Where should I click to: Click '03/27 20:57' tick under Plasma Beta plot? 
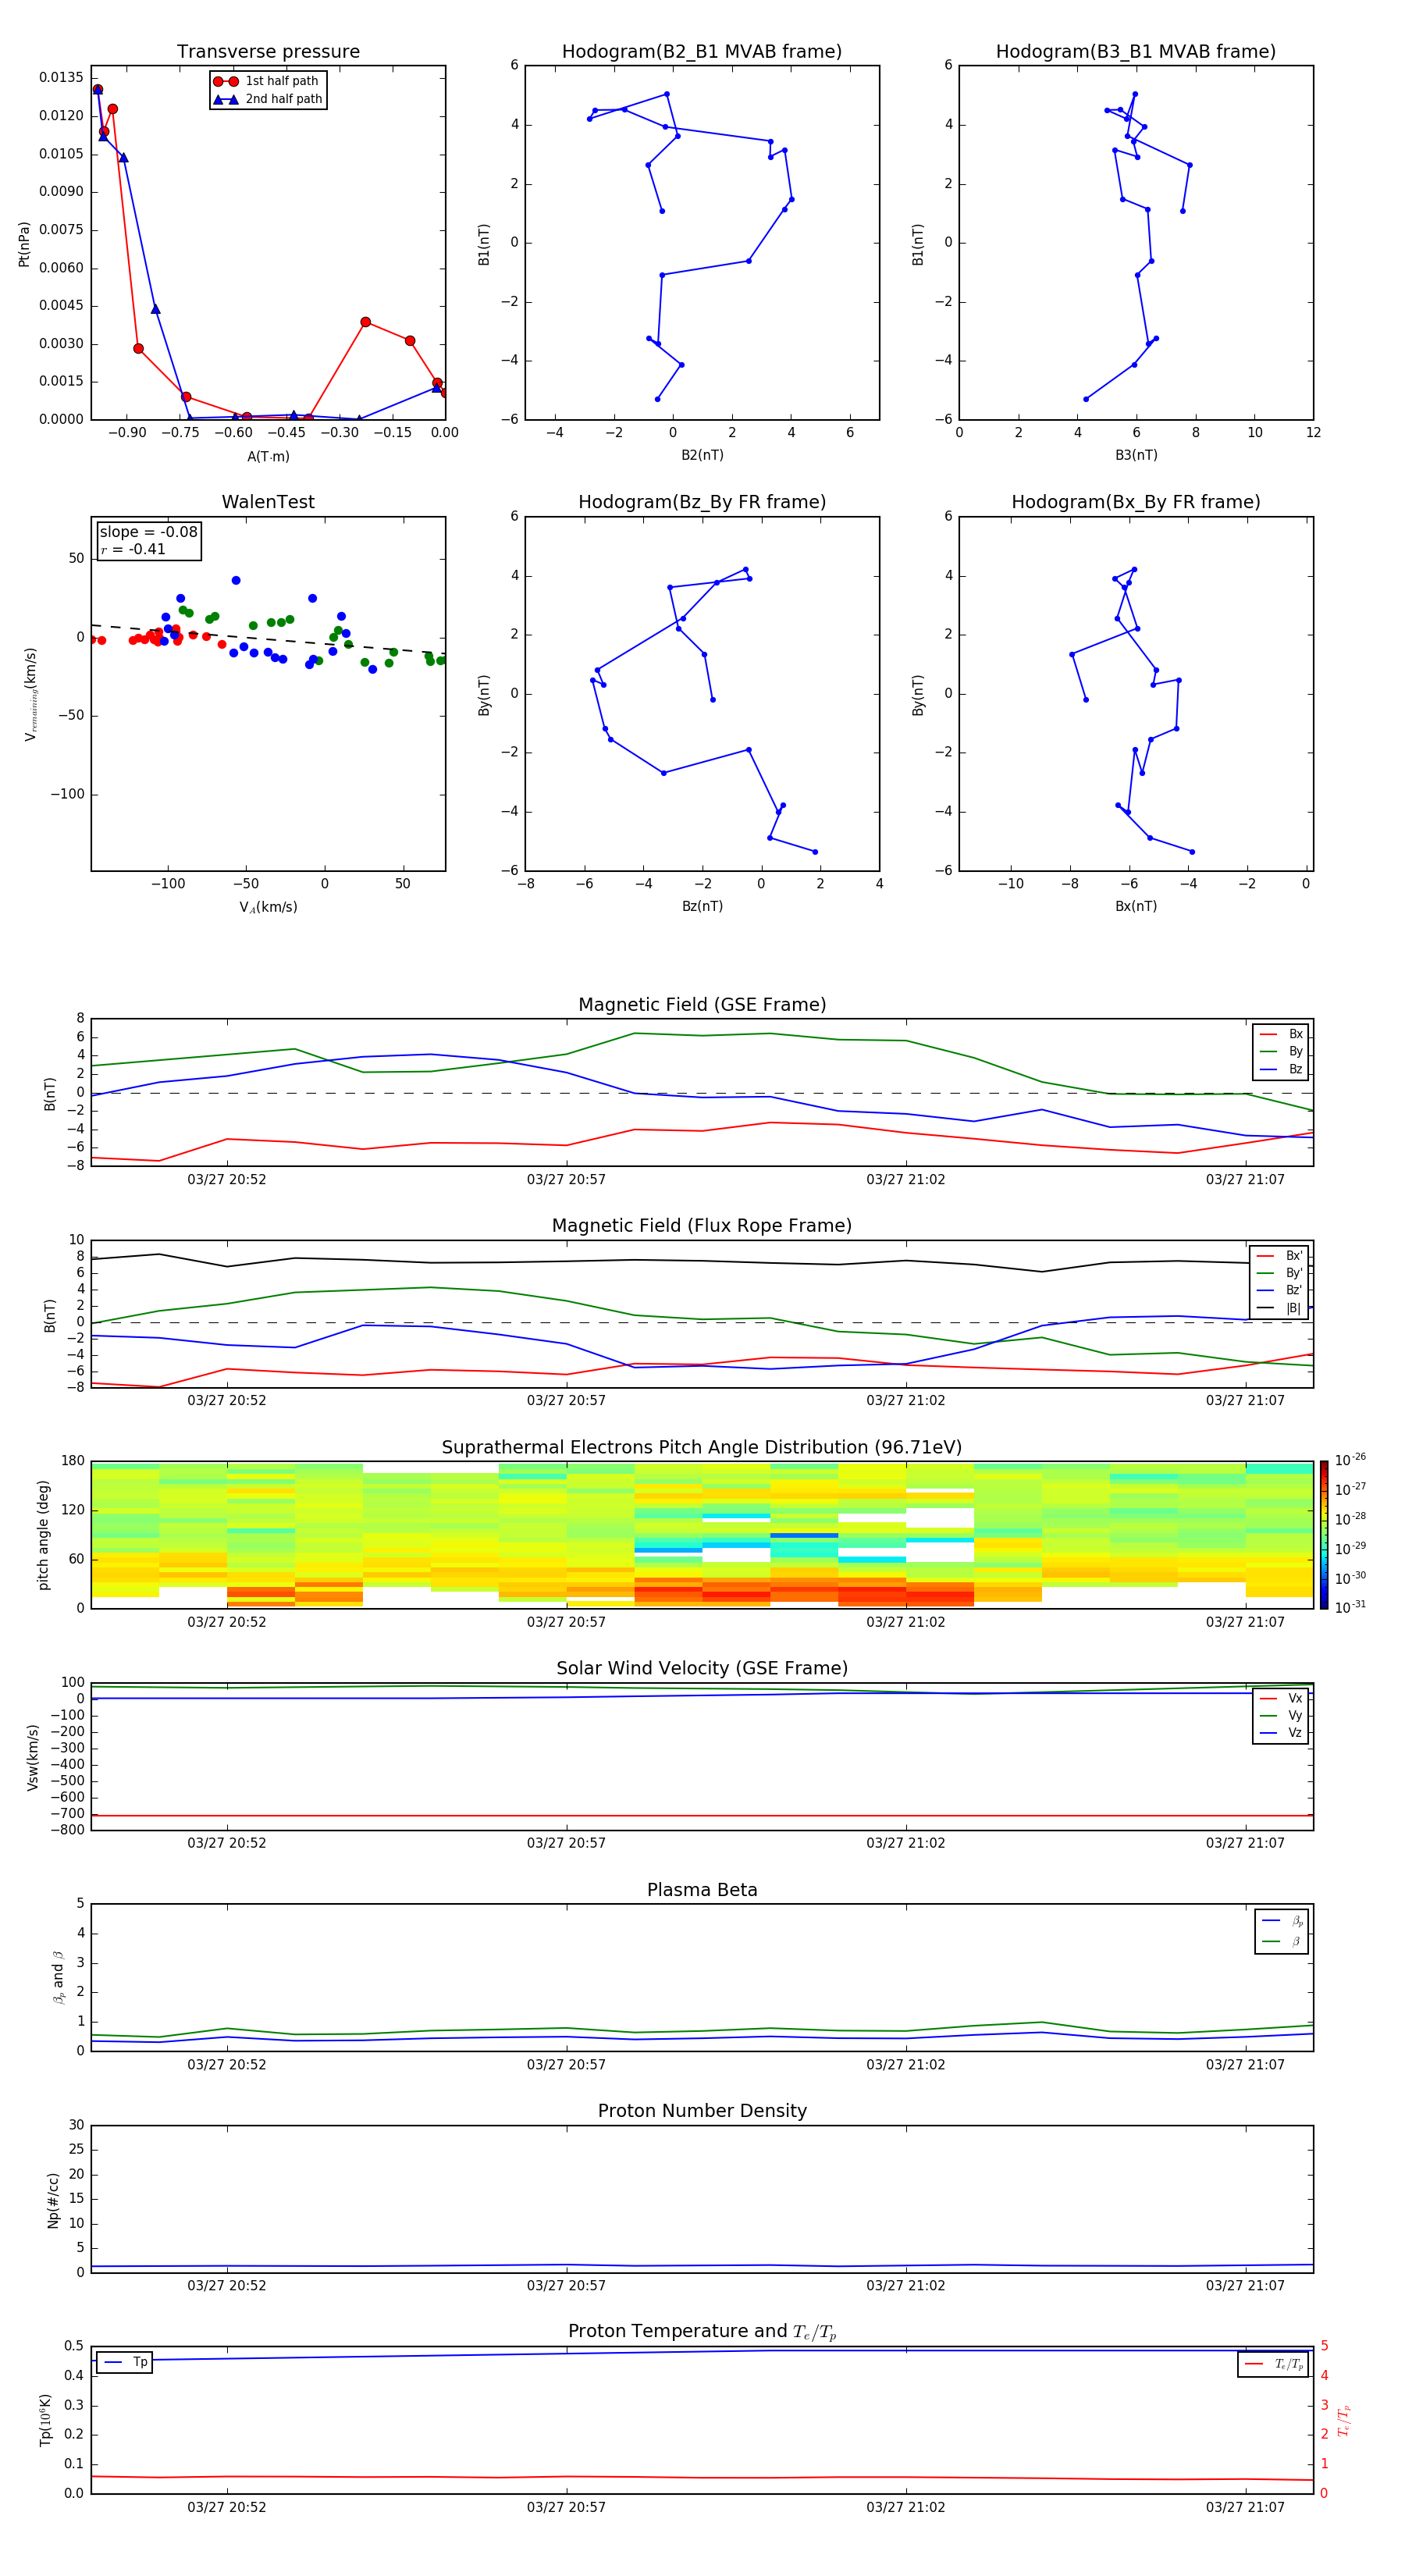[566, 2065]
